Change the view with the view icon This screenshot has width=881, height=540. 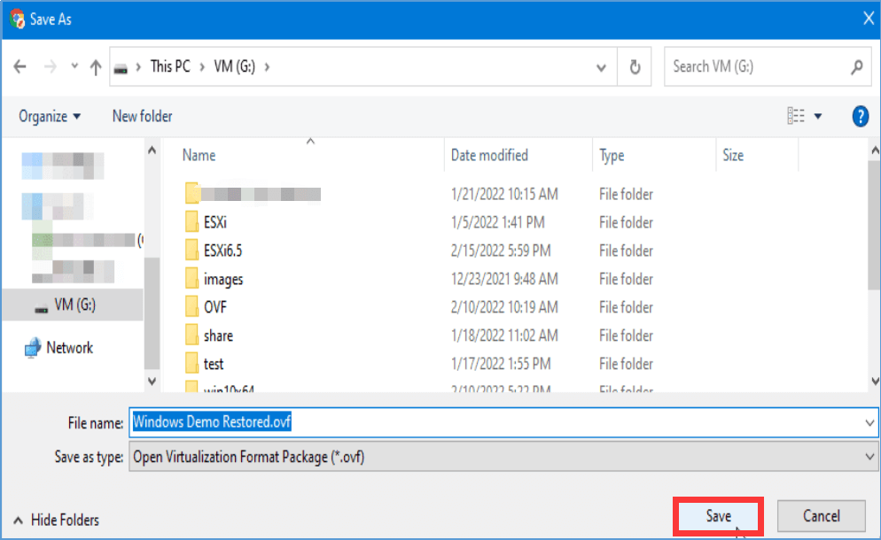pyautogui.click(x=796, y=116)
